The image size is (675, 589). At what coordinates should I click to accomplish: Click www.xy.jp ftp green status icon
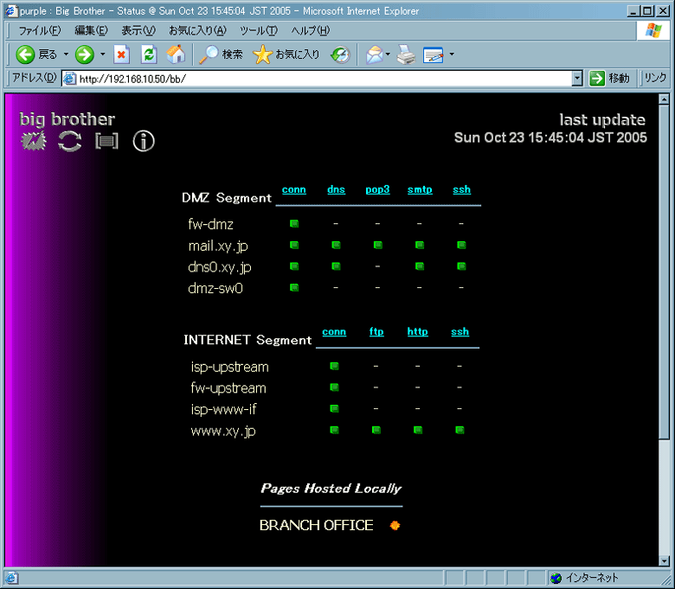[x=376, y=430]
